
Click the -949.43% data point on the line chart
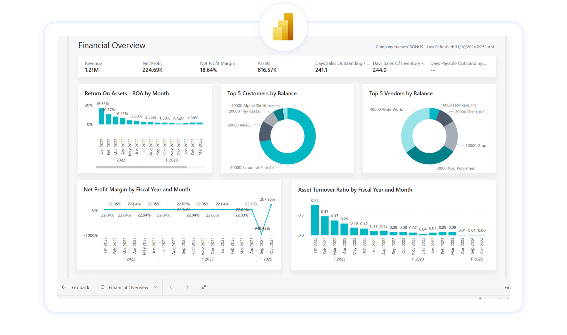[x=261, y=235]
